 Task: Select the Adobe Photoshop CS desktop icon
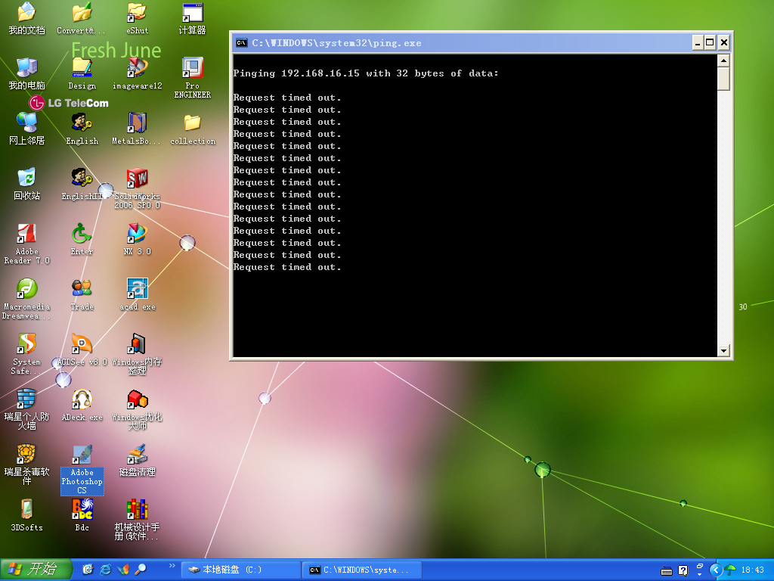point(82,455)
